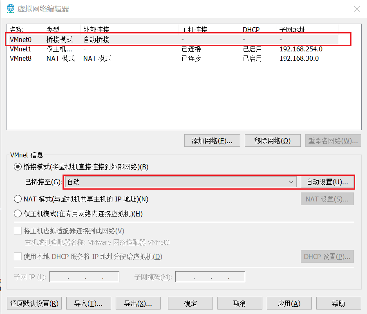The height and width of the screenshot is (314, 367).
Task: Click the DHCP 设置(P)... button
Action: point(327,257)
